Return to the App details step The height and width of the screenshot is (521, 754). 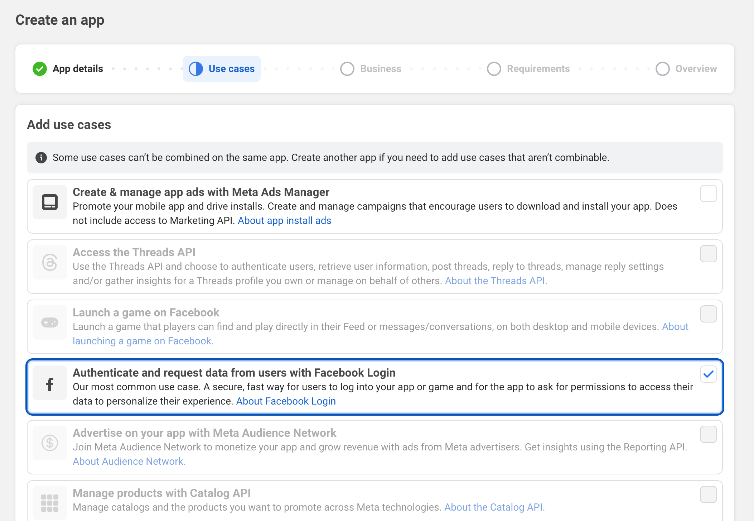pos(77,69)
